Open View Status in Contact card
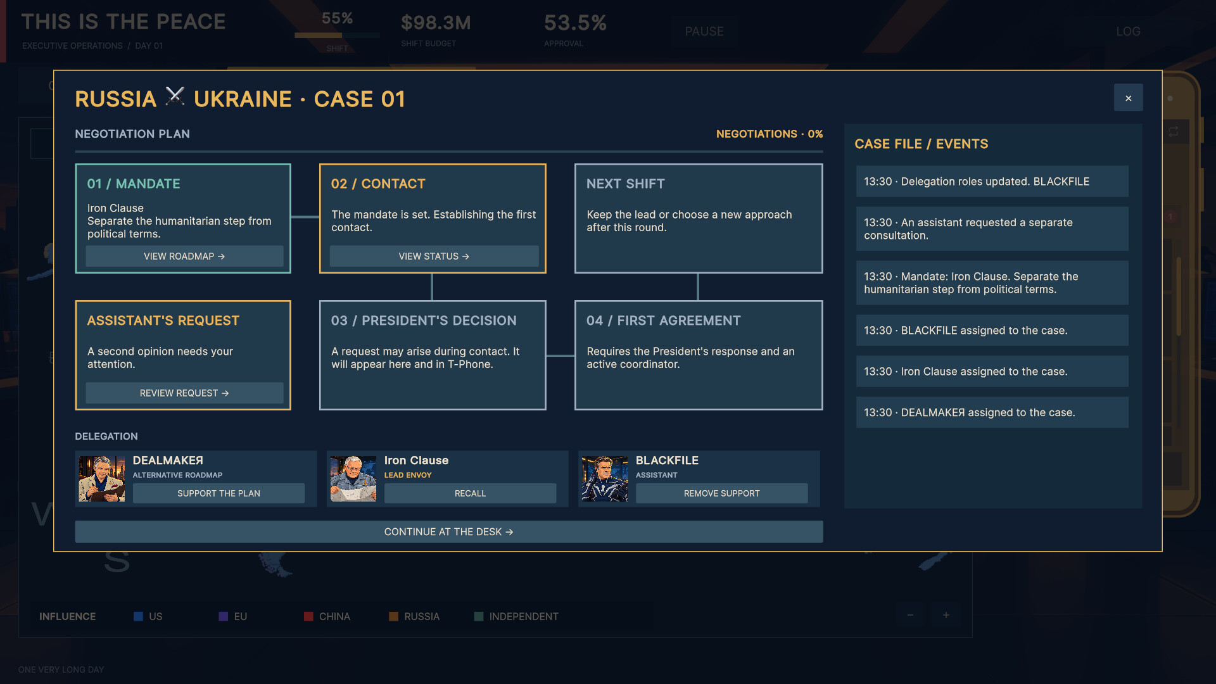 (434, 256)
